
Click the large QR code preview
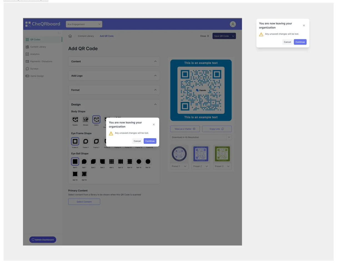[201, 90]
